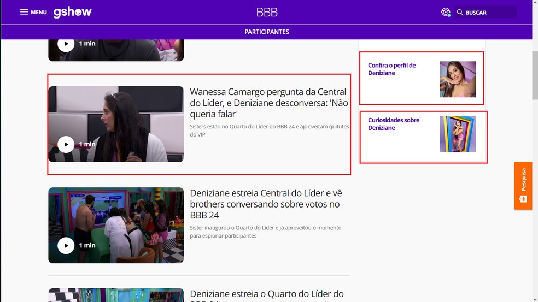Open the PARTICIPANTES tab
The height and width of the screenshot is (302, 538).
tap(267, 32)
